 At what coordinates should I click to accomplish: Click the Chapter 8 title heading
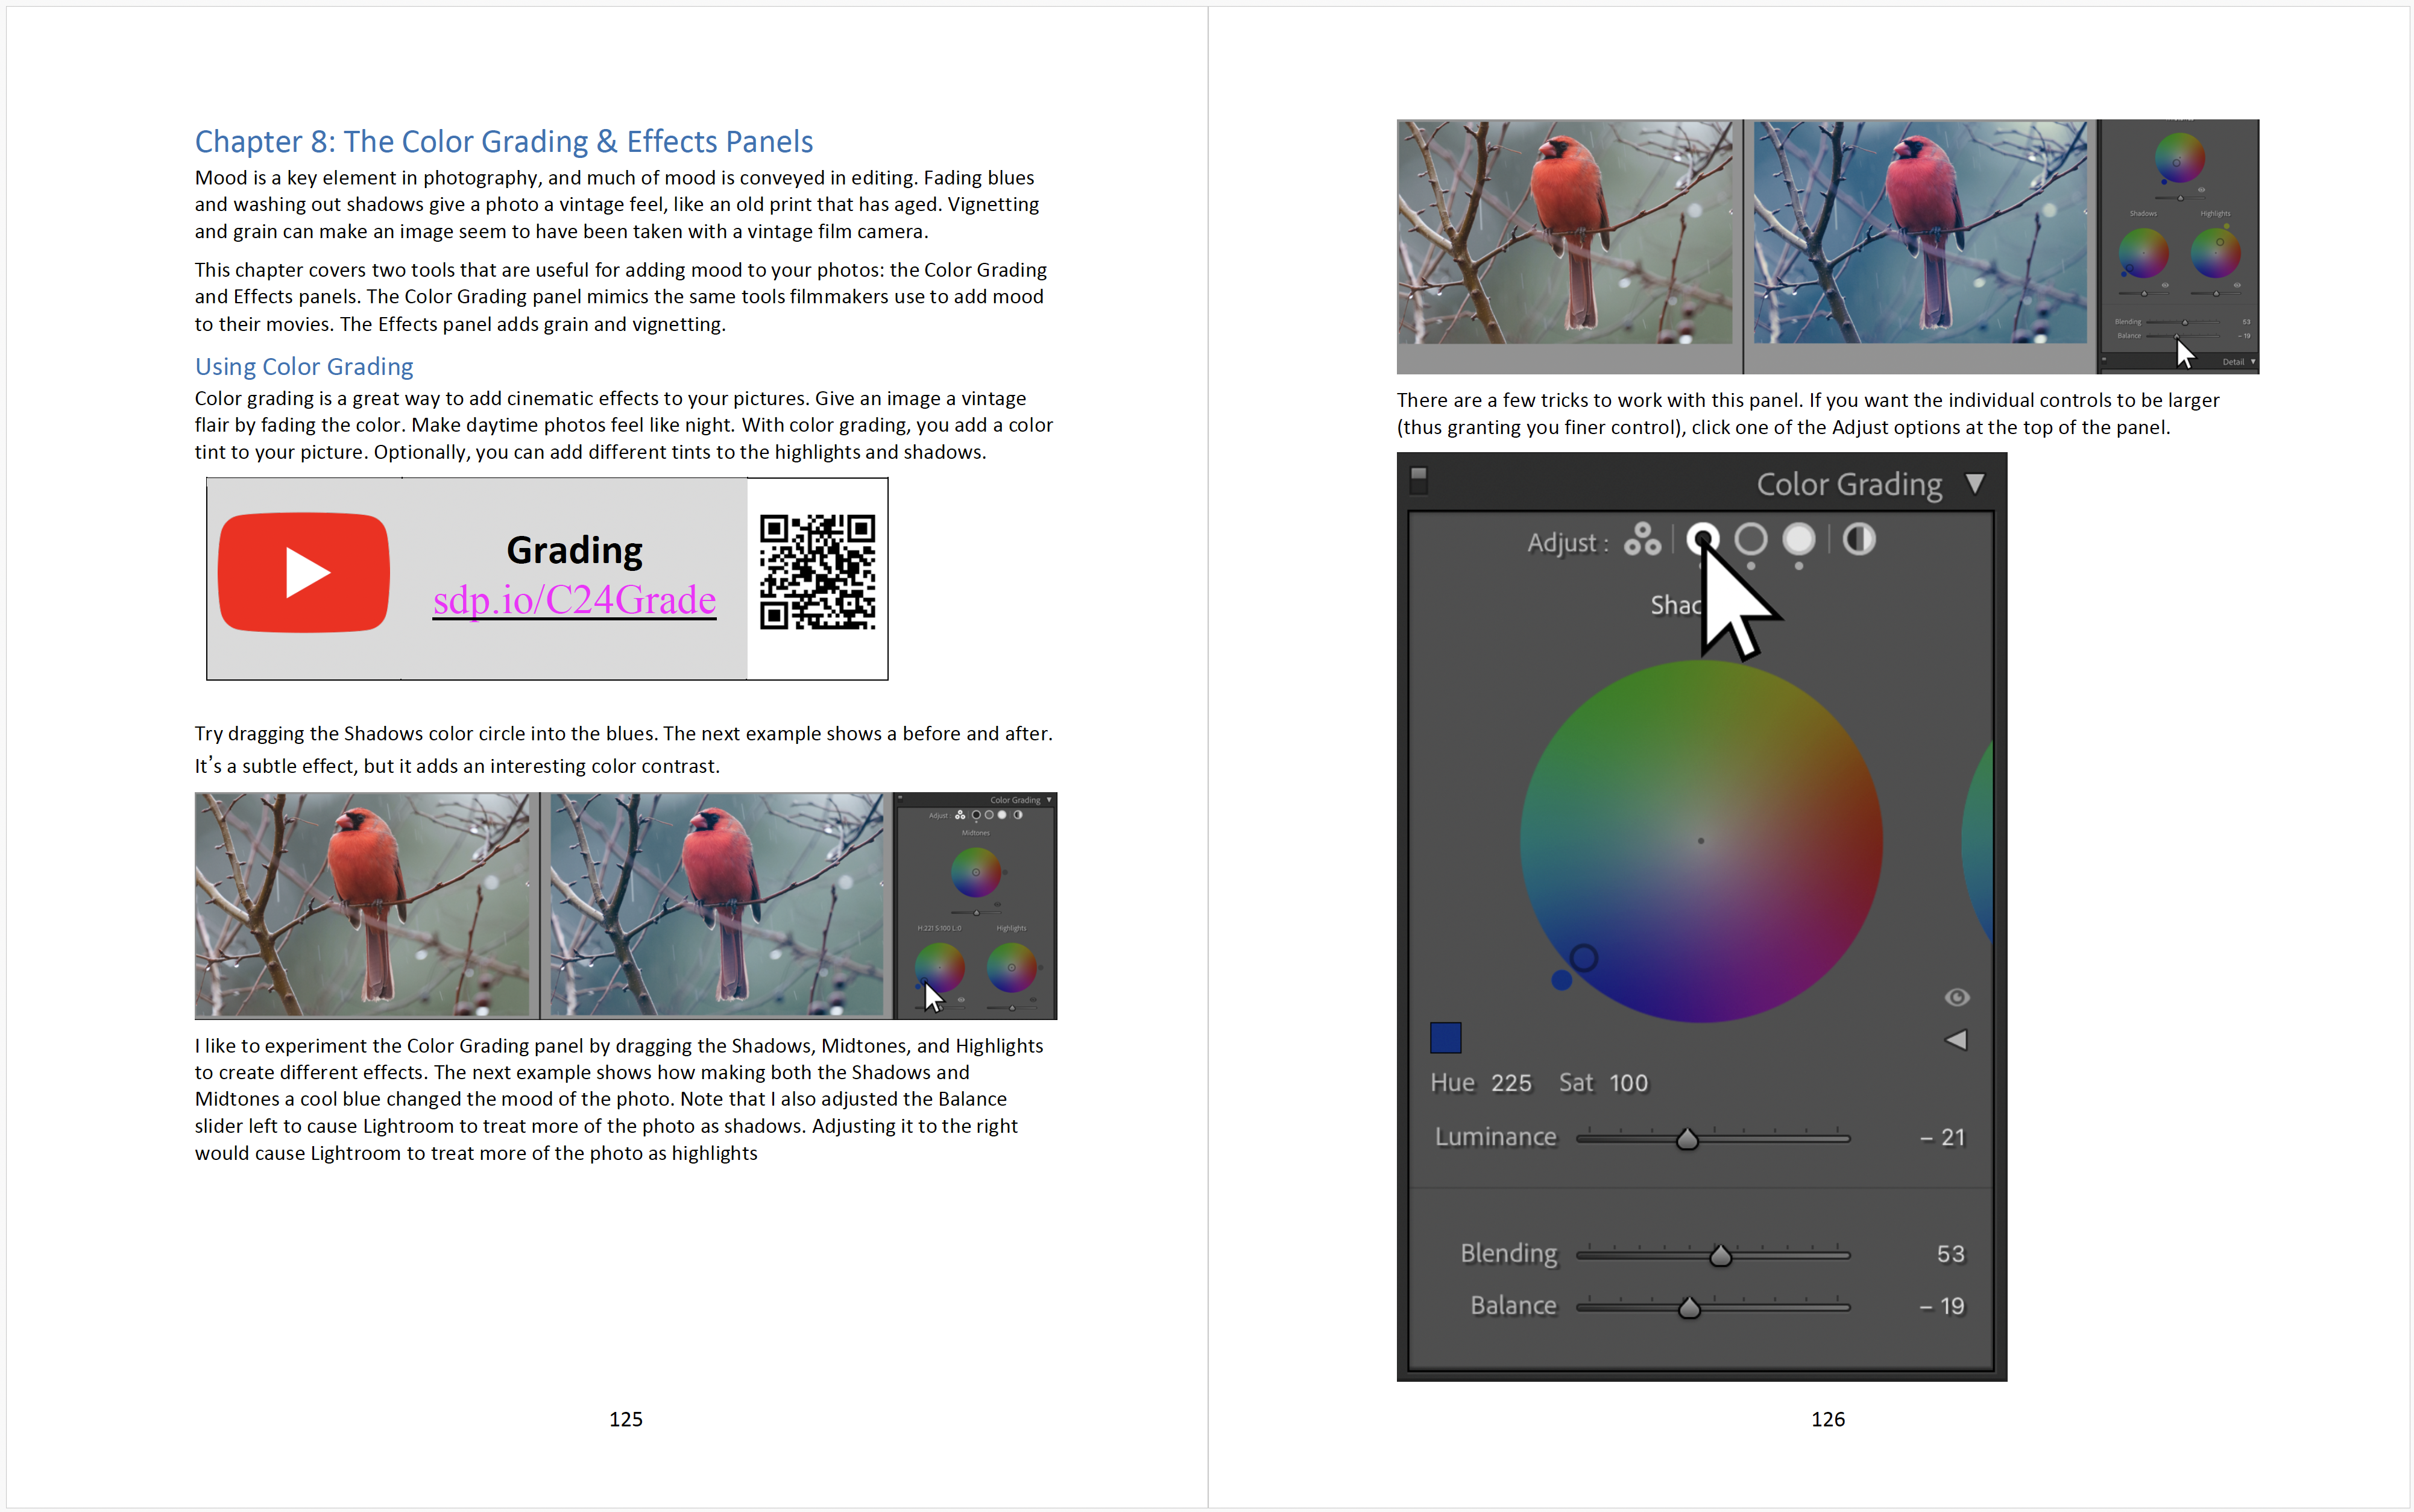click(503, 142)
